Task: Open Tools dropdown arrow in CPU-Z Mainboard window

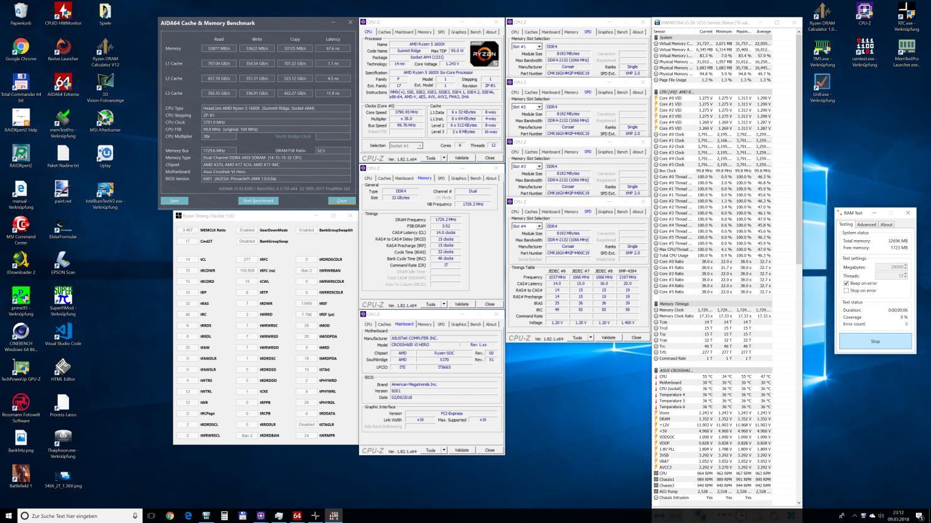Action: click(x=444, y=450)
